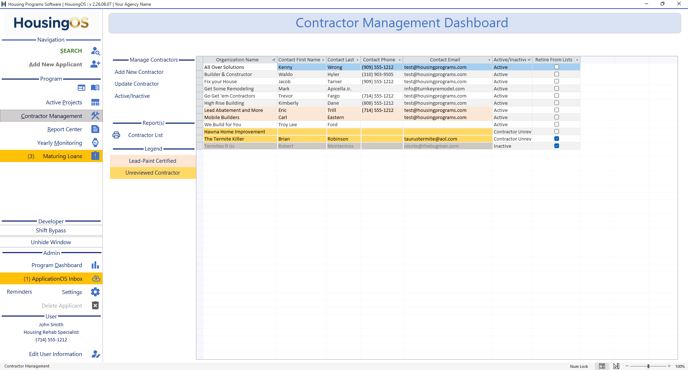688x370 pixels.
Task: Click Add New Contractor link
Action: (x=139, y=72)
